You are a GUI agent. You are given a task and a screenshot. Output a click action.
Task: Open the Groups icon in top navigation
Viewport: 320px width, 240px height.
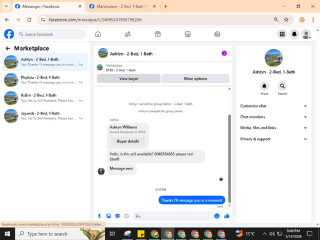click(217, 34)
